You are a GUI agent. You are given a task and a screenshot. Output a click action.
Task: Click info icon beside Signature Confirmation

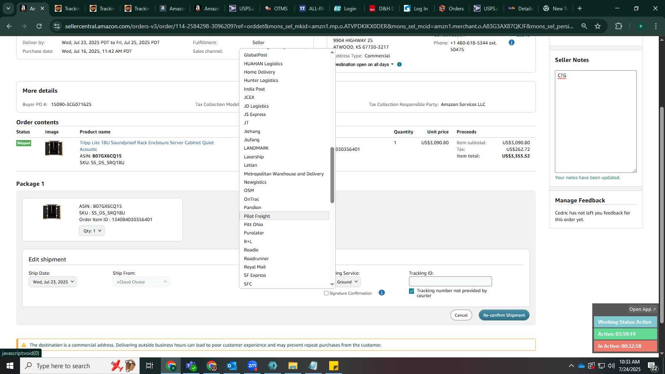(382, 293)
